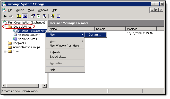Sort by the Modified column header
Image resolution: width=170 pixels, height=99 pixels.
point(141,29)
